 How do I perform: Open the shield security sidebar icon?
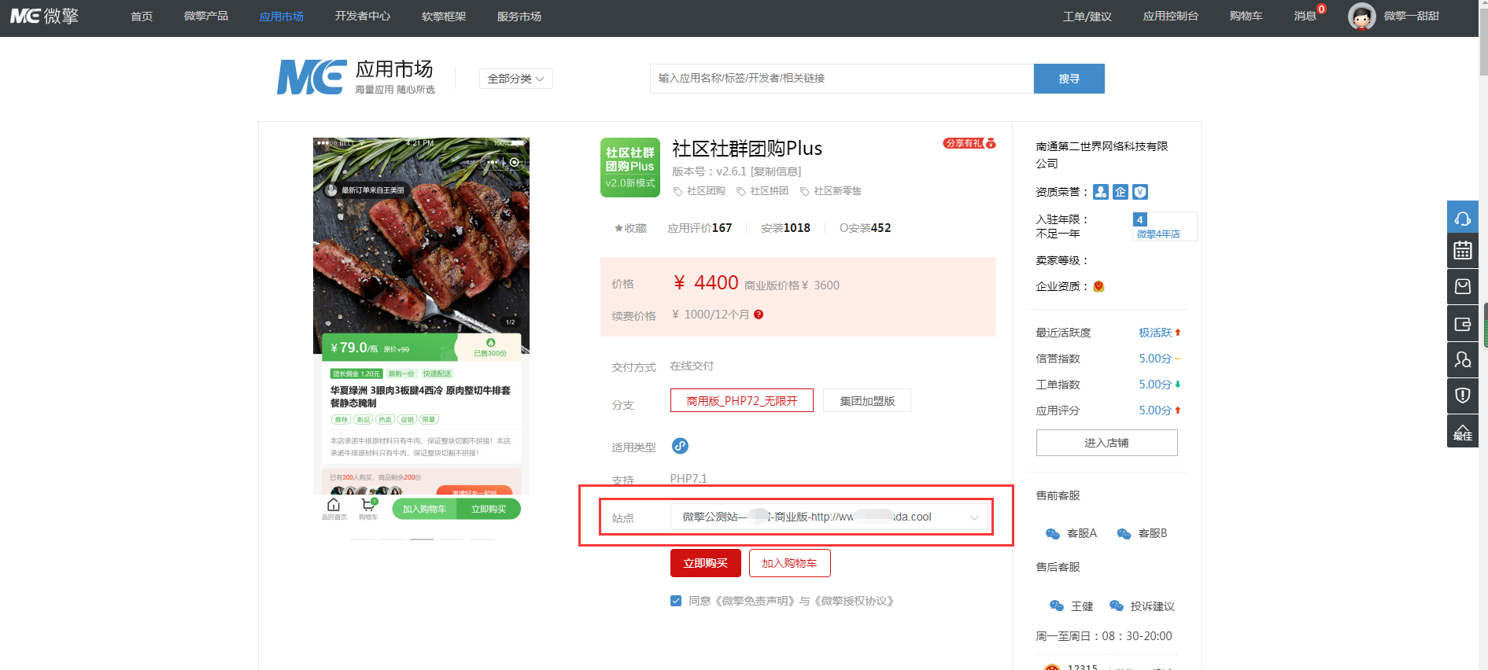click(x=1462, y=396)
